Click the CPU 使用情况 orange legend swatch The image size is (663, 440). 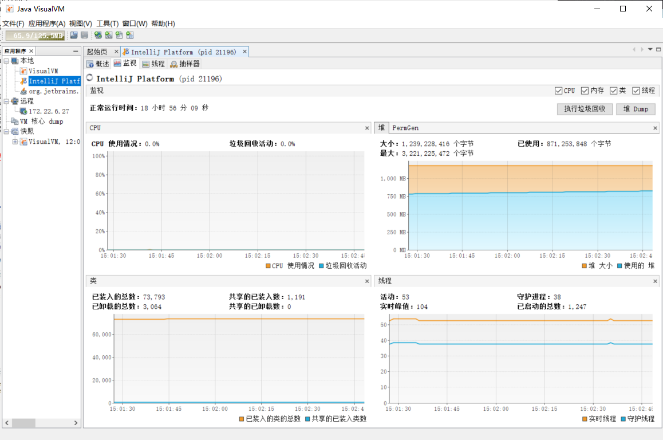[x=268, y=266]
